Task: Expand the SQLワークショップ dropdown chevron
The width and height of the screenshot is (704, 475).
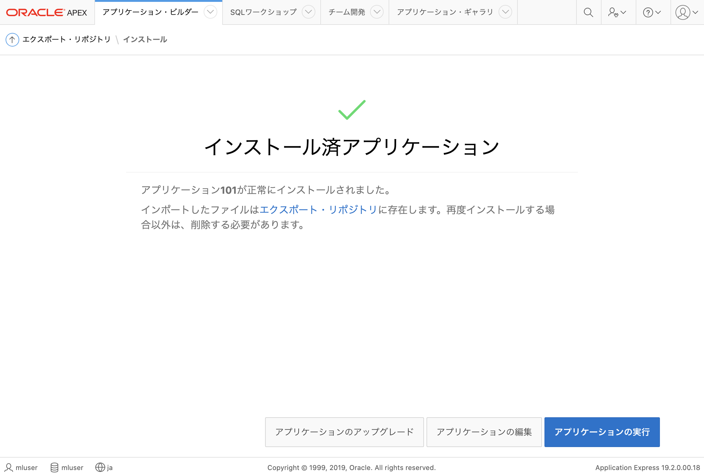Action: pos(308,12)
